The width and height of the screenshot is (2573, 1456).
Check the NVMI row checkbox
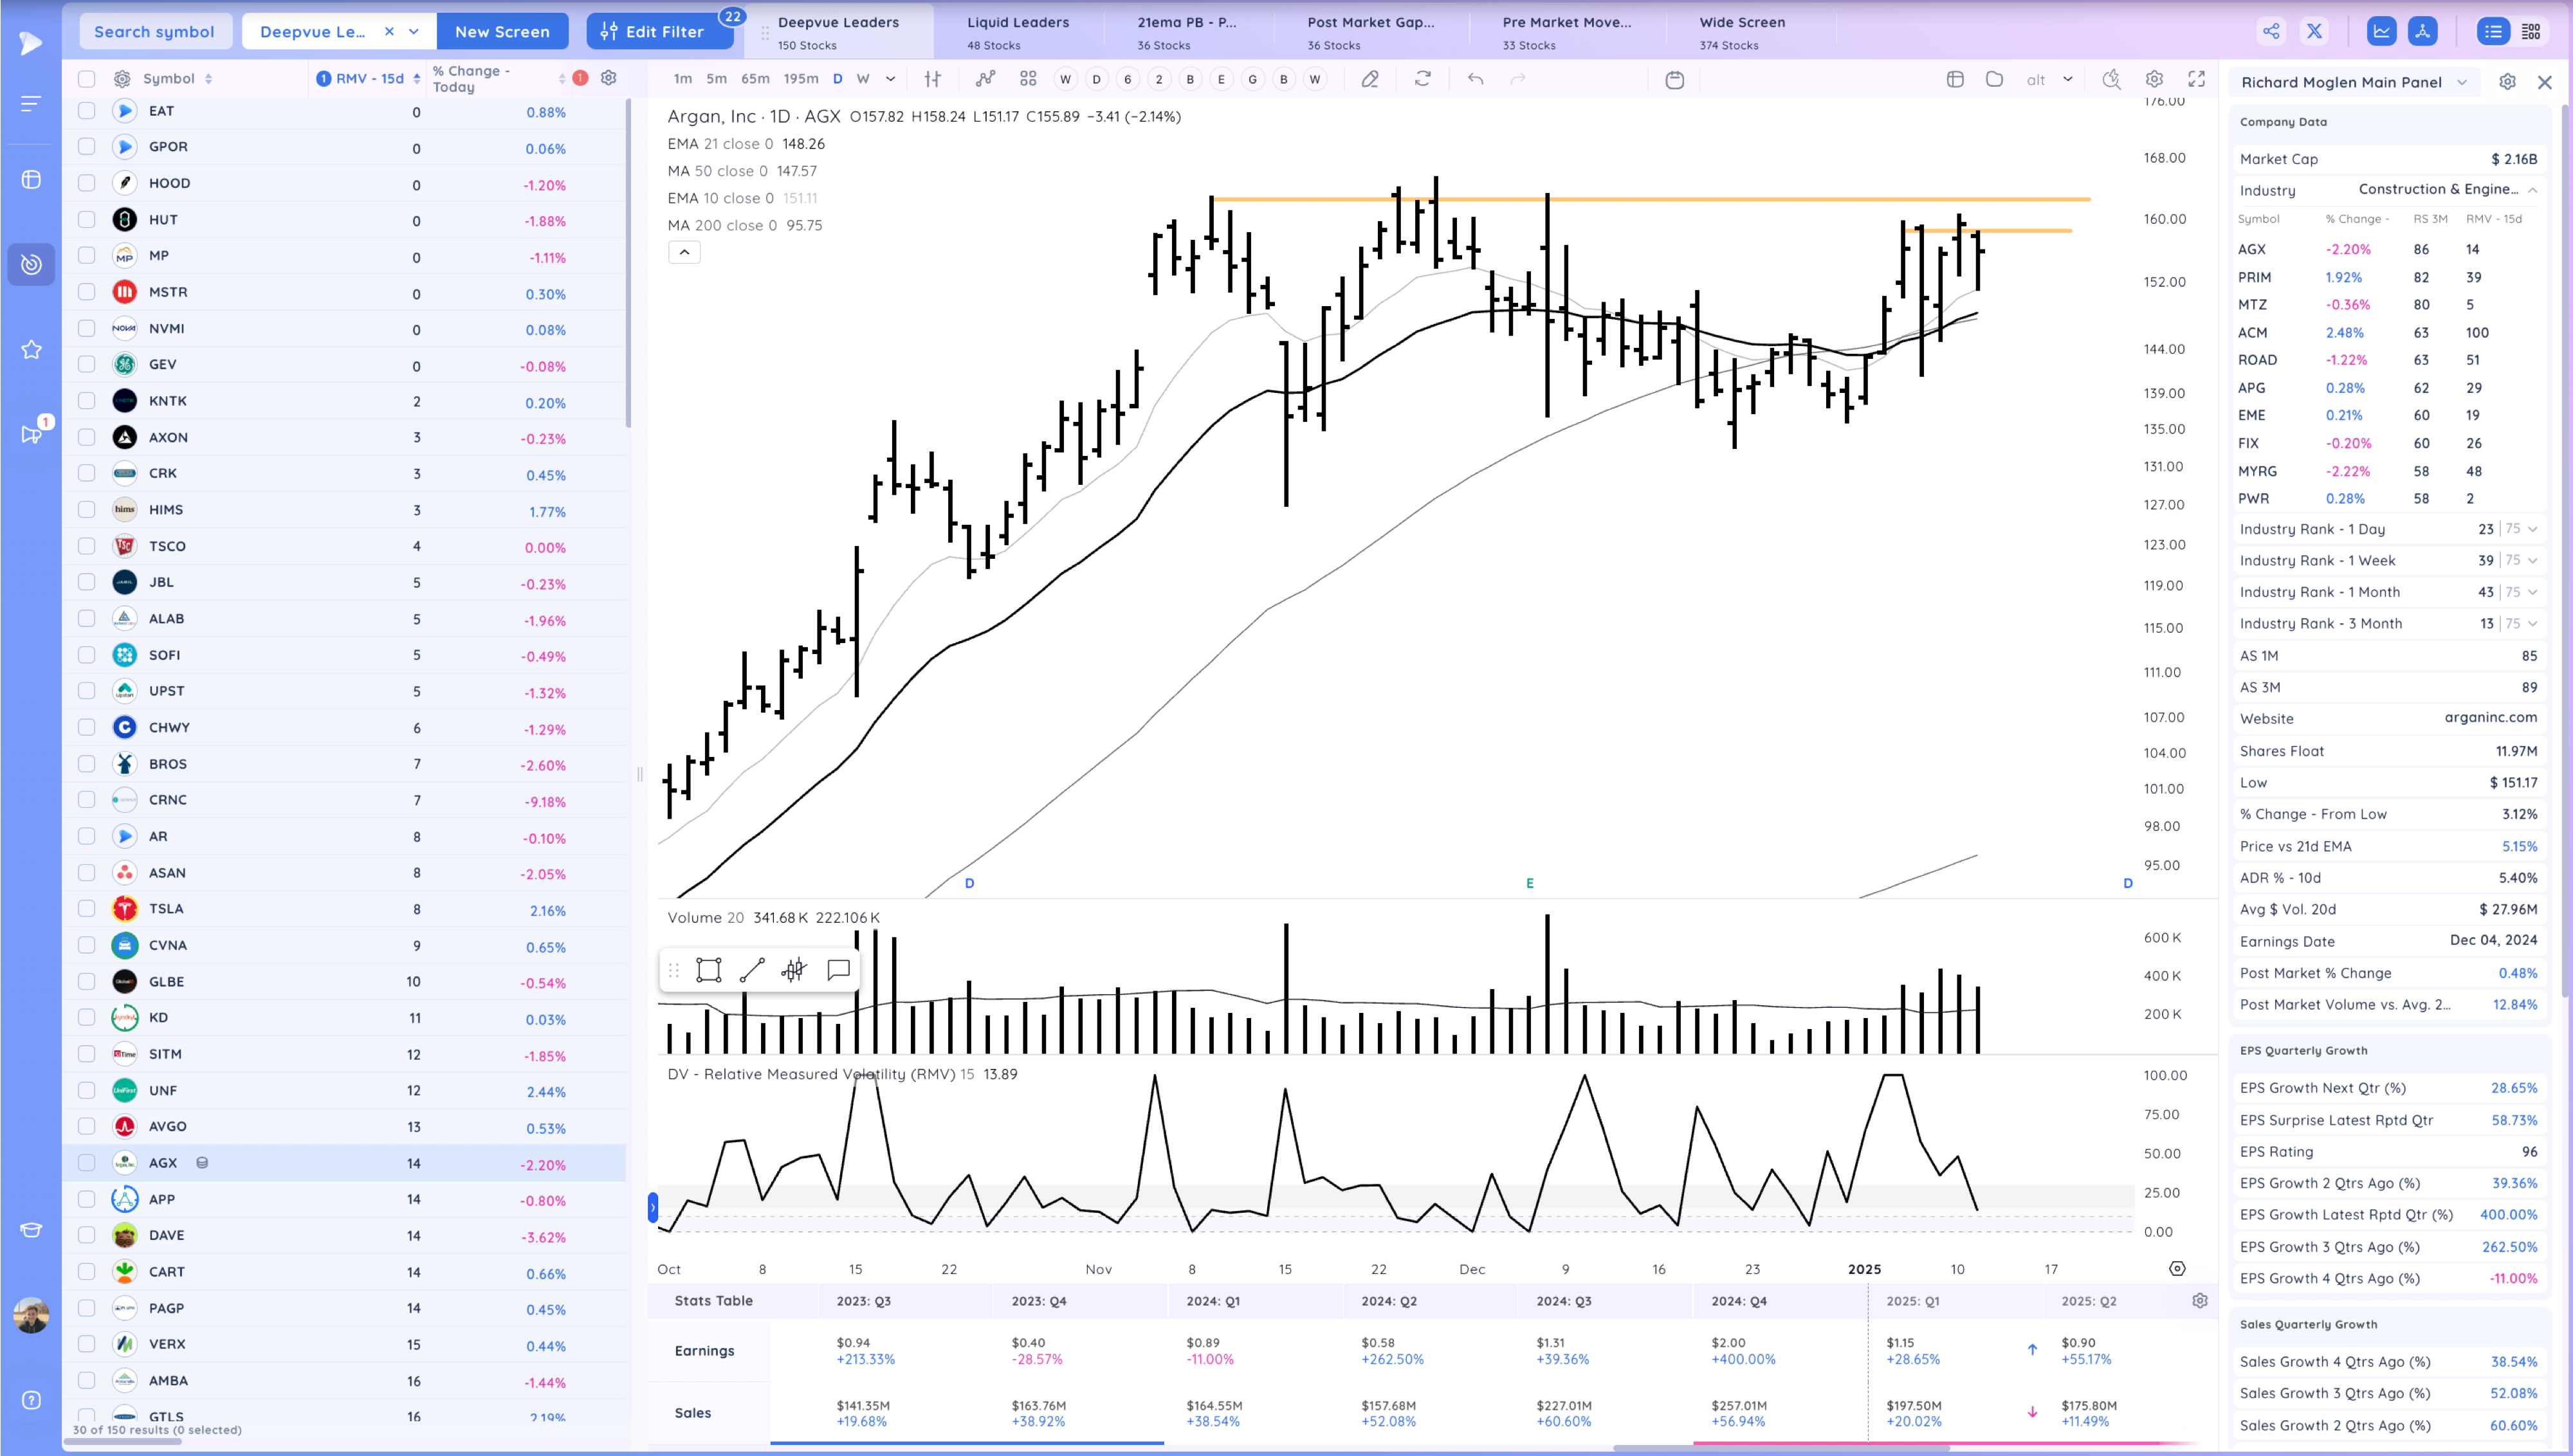pos(87,328)
